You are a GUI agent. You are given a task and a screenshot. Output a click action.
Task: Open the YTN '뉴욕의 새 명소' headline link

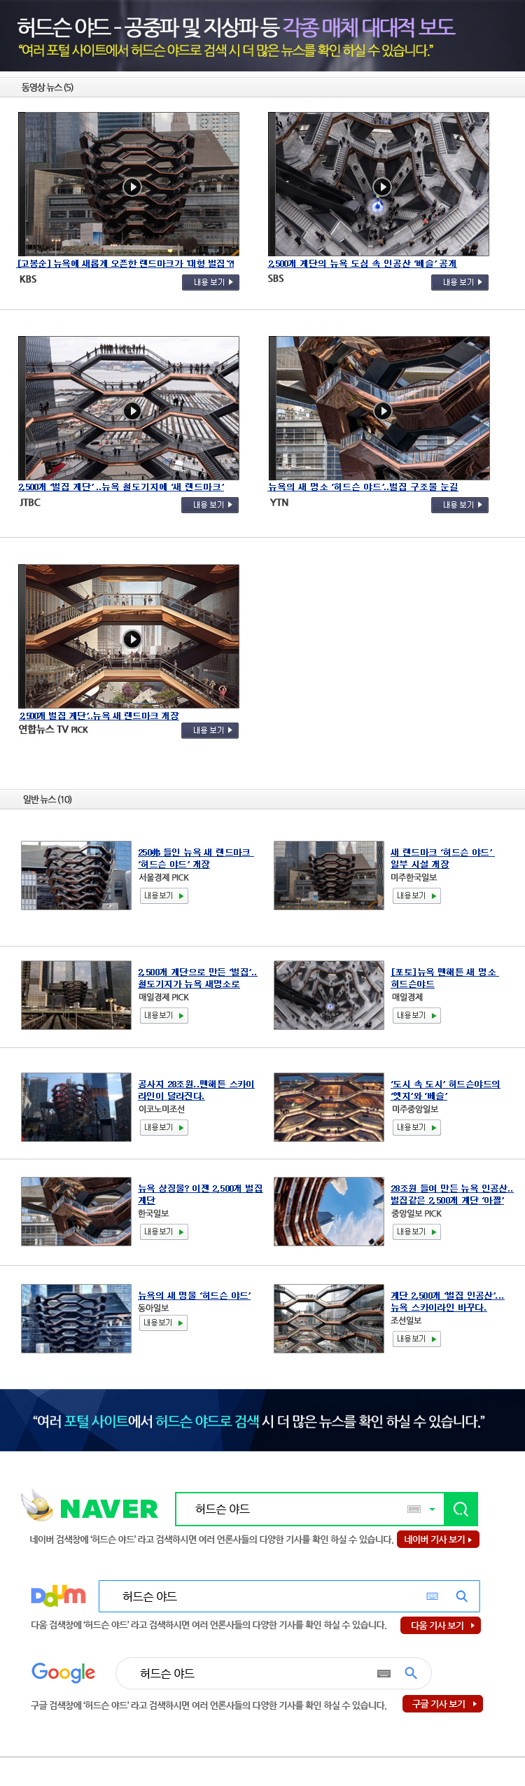coord(363,487)
